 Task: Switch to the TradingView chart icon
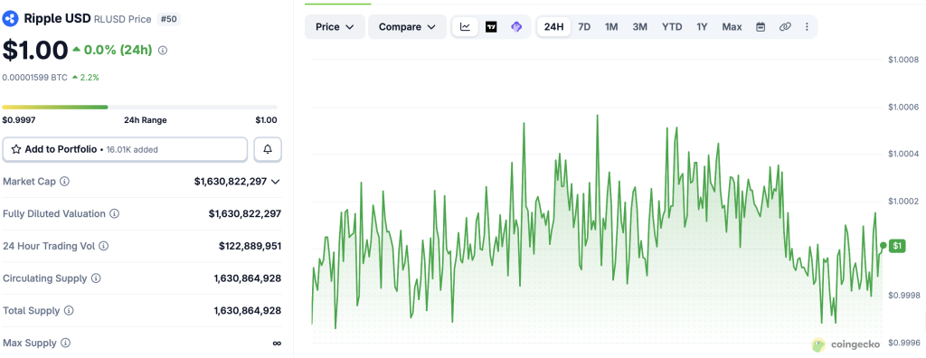(491, 26)
